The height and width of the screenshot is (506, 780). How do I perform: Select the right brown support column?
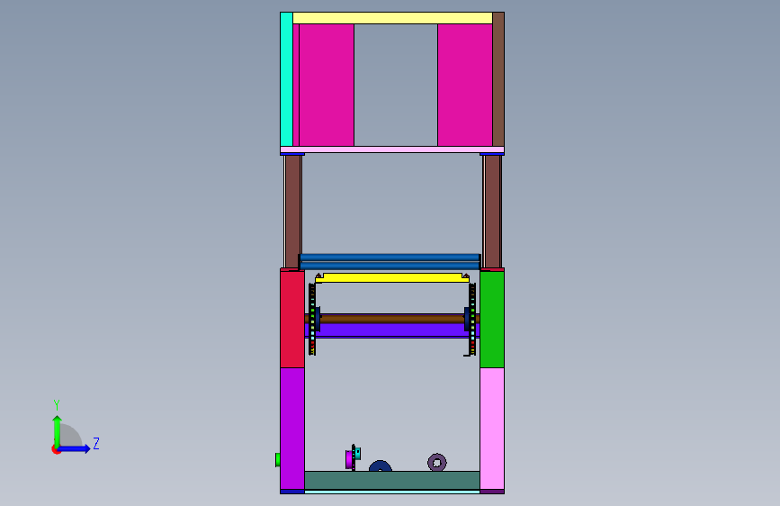coord(492,212)
